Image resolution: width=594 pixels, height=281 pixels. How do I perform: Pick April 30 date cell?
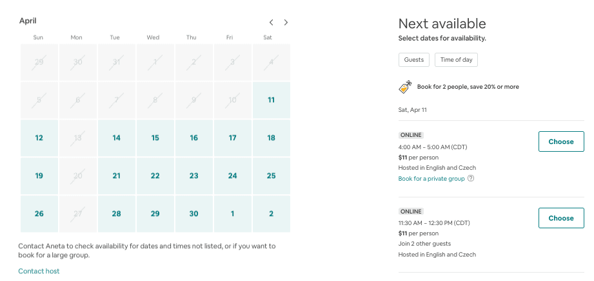(193, 213)
